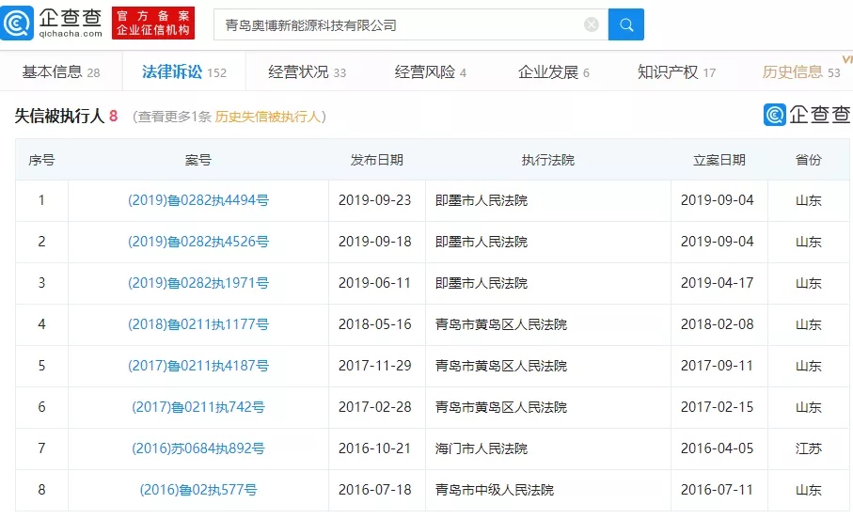Open case (2018)鲁0211执1177号
Screen dimensions: 853x519
pos(198,324)
